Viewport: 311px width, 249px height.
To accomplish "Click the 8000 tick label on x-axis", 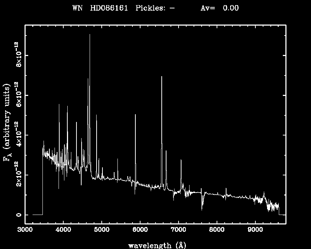I will [217, 230].
